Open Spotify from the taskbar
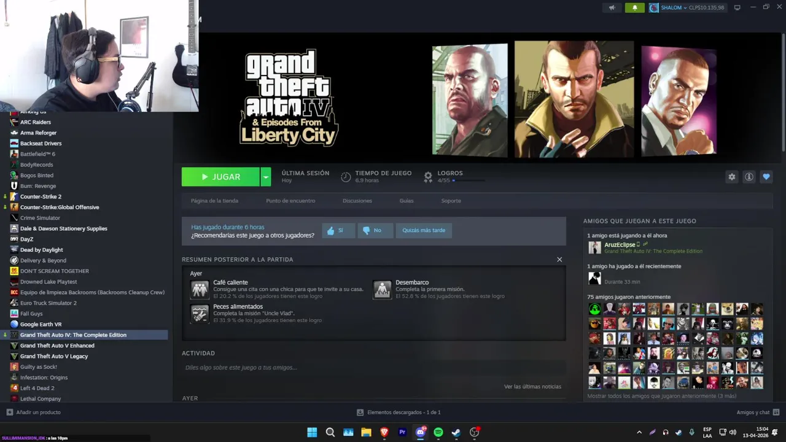786x442 pixels. point(438,432)
